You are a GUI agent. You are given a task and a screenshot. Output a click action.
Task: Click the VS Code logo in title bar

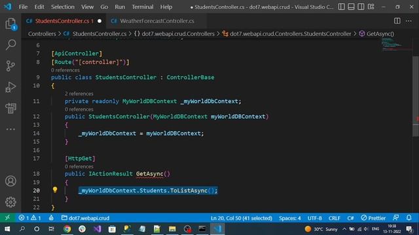click(x=8, y=7)
